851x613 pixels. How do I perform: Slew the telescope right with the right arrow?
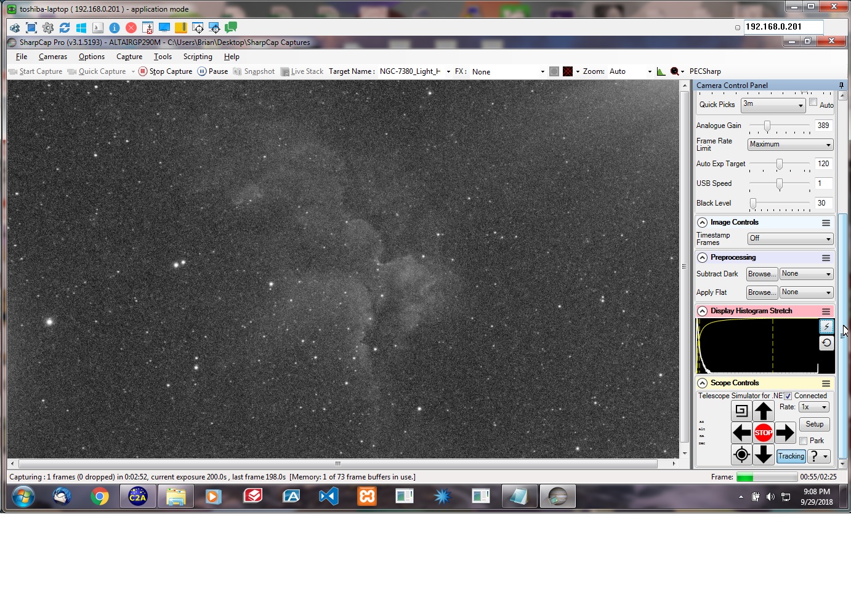pos(785,433)
